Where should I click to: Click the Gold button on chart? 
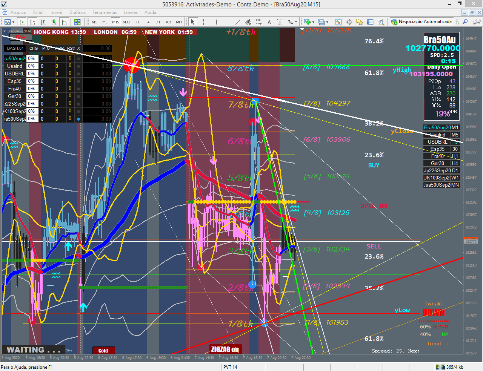click(x=103, y=350)
